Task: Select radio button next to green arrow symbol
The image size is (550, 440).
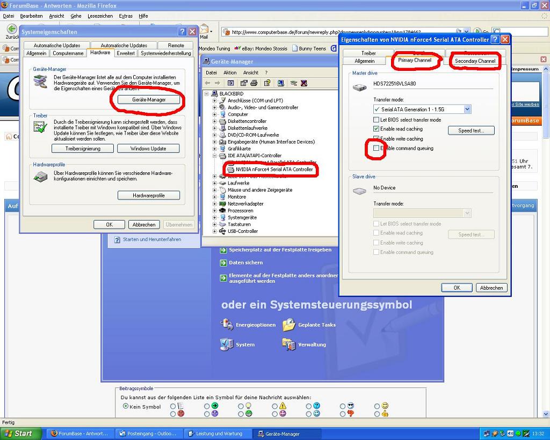Action: 207,406
